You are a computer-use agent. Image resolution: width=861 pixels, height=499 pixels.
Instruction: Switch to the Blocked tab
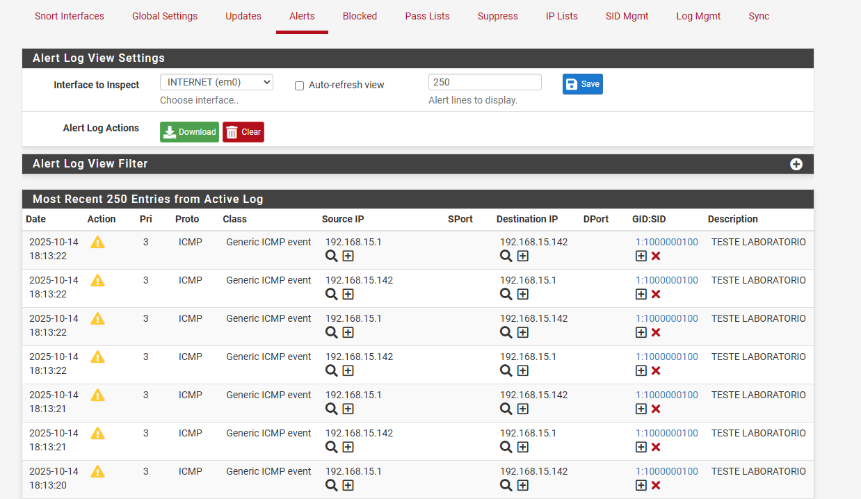pos(360,16)
